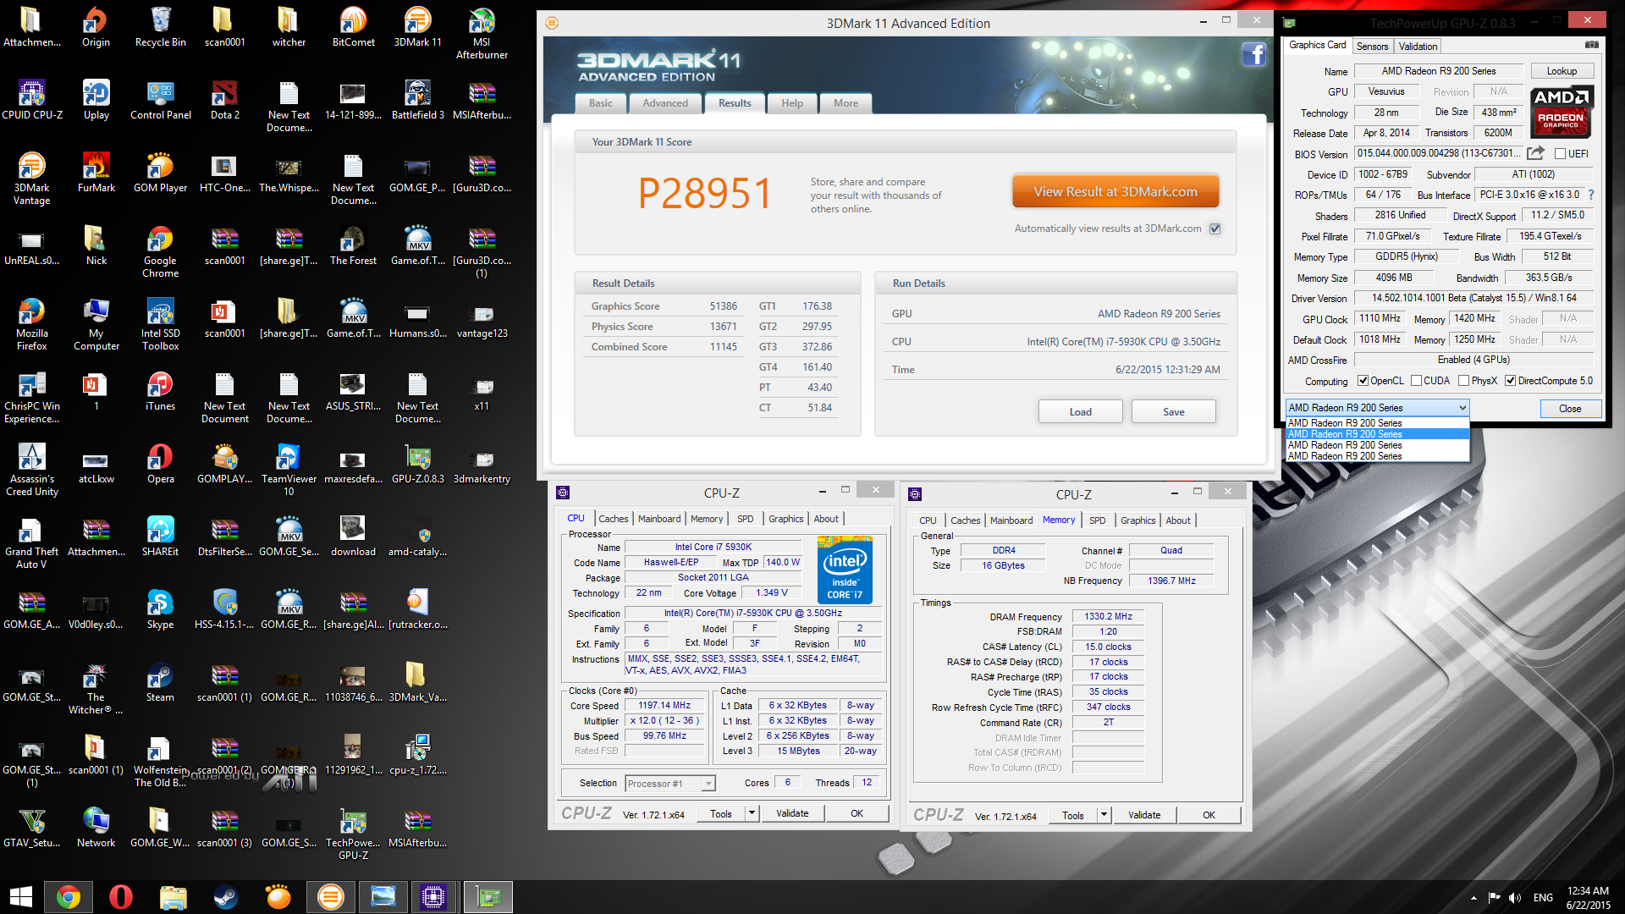This screenshot has height=914, width=1625.
Task: Toggle automatically view results checkbox
Action: (x=1215, y=228)
